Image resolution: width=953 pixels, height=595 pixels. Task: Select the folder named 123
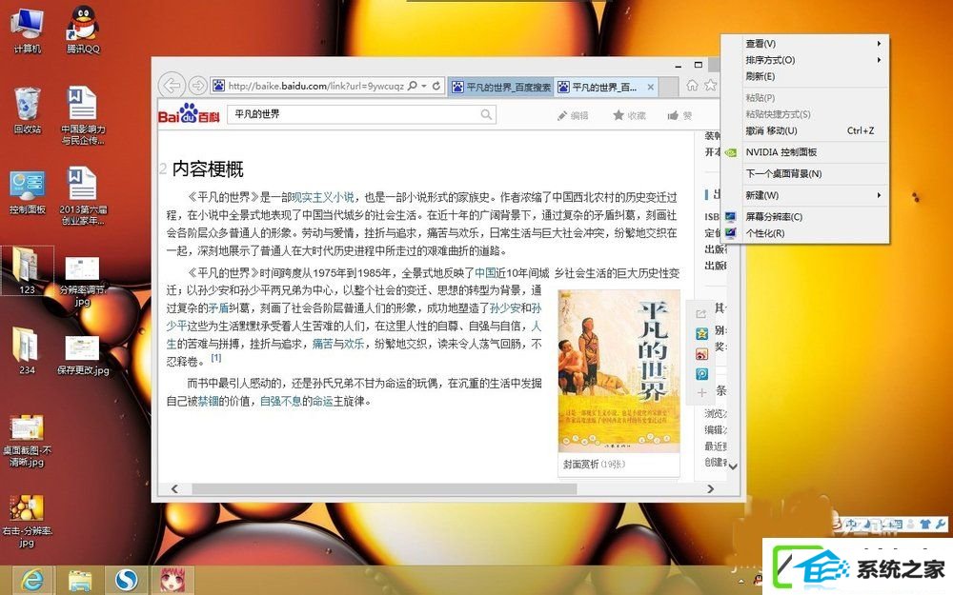[27, 270]
